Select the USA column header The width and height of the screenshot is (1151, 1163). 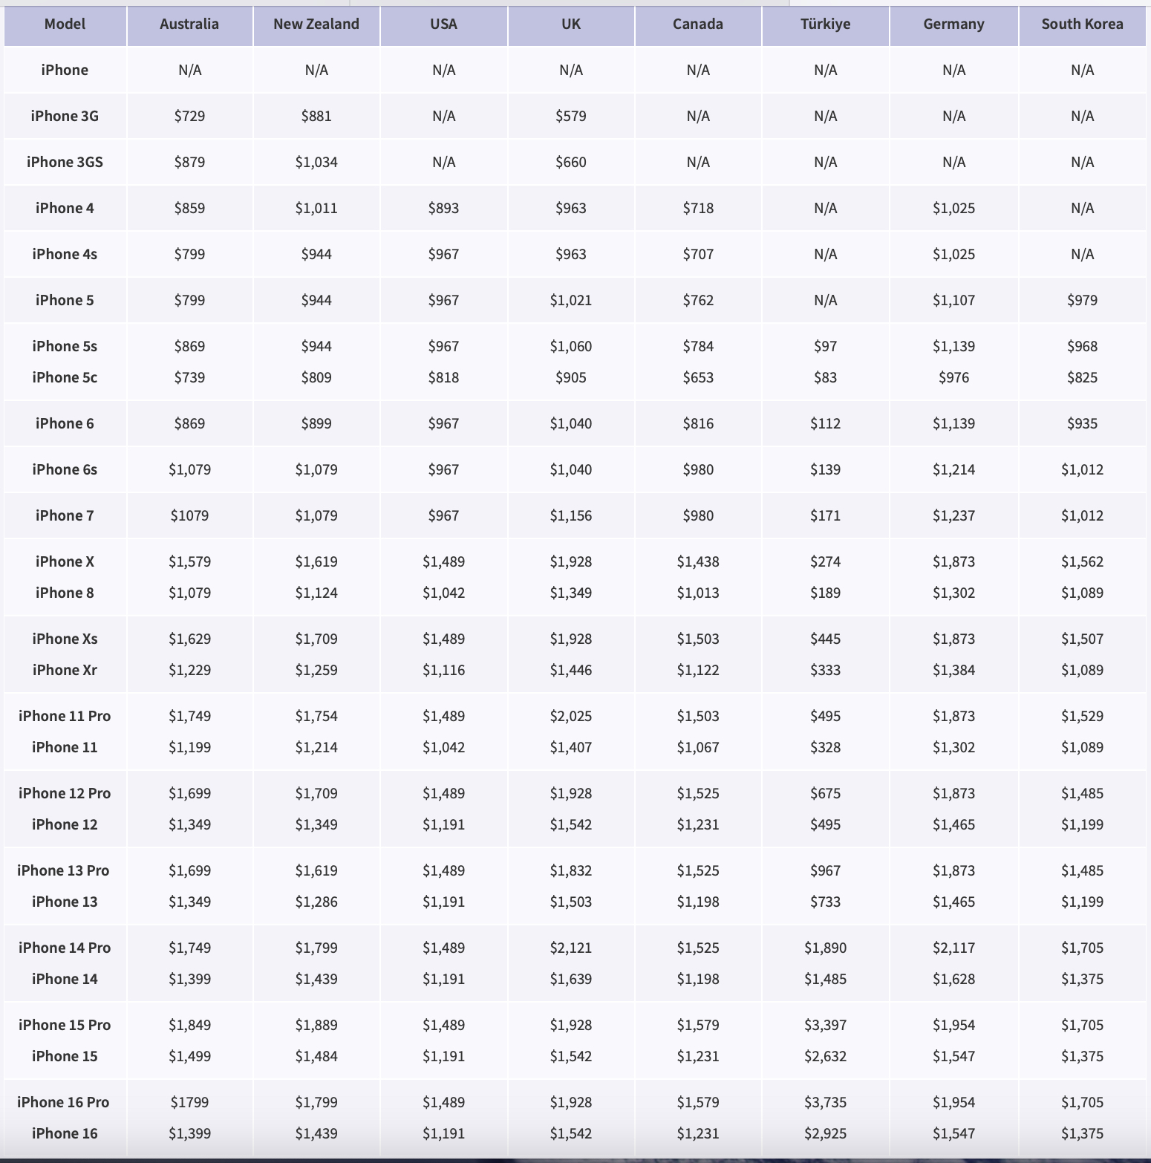[443, 24]
